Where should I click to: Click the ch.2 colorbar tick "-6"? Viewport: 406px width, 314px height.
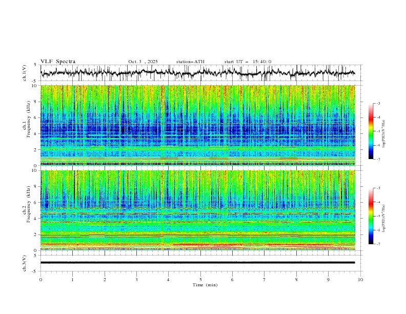click(378, 230)
